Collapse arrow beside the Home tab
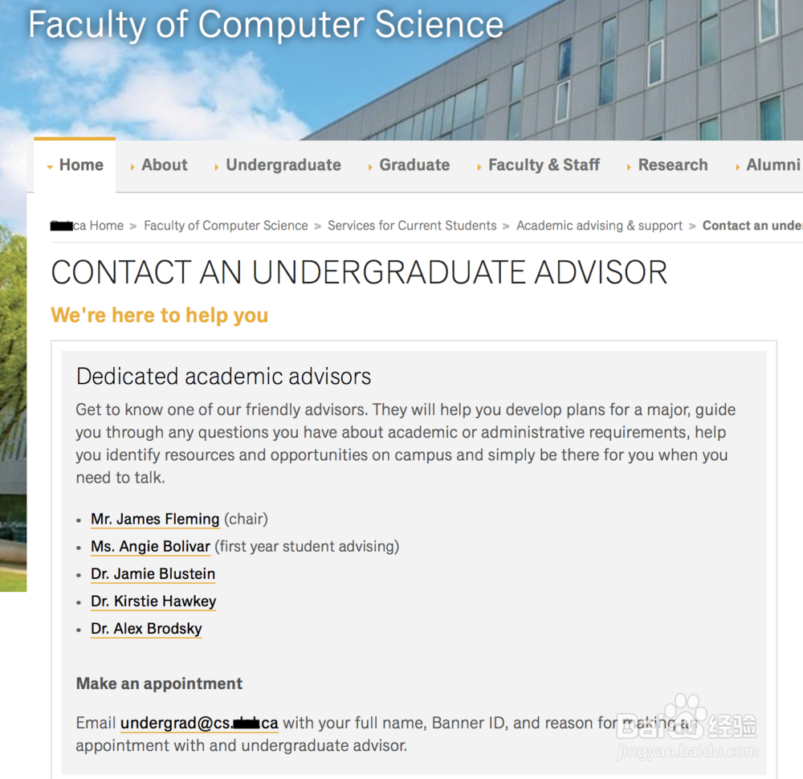 pyautogui.click(x=50, y=167)
